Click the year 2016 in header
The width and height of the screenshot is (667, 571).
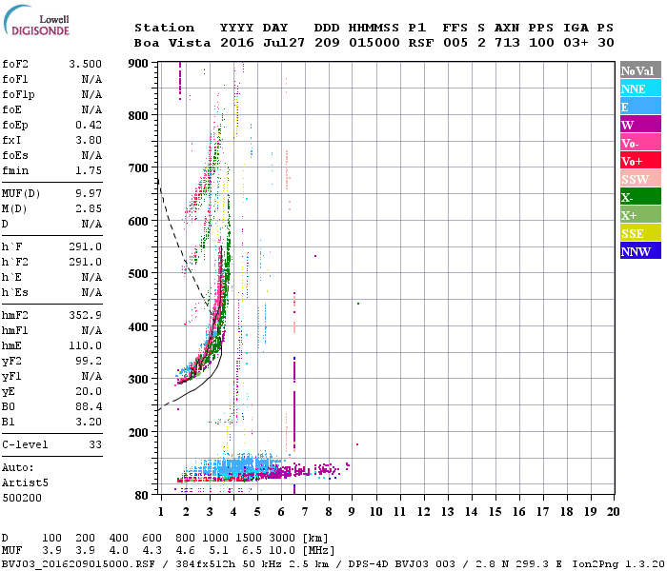tap(237, 43)
